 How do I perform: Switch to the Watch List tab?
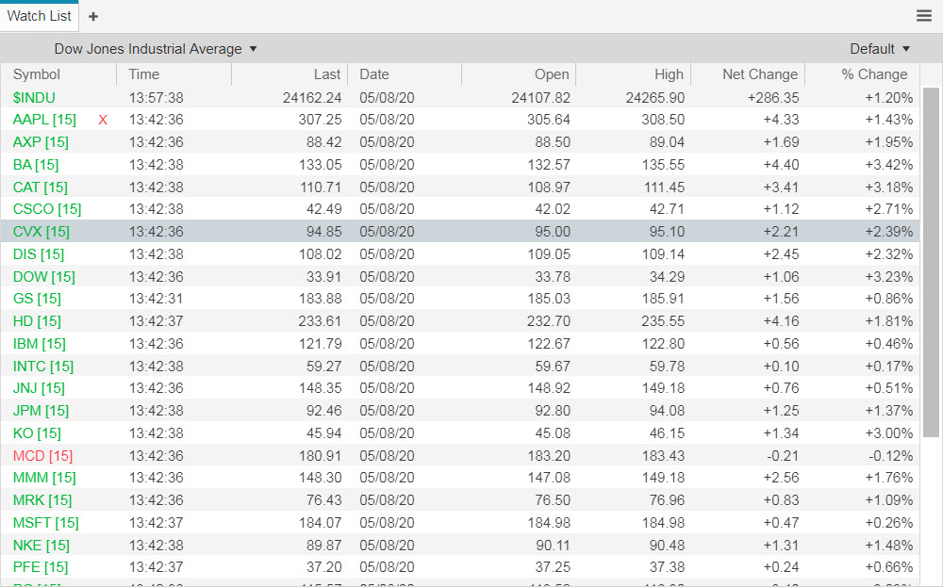point(39,15)
